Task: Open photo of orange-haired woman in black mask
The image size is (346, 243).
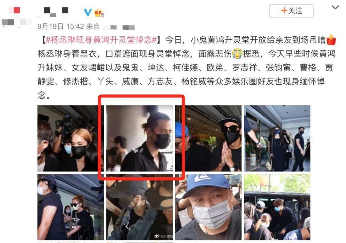Action: click(70, 139)
